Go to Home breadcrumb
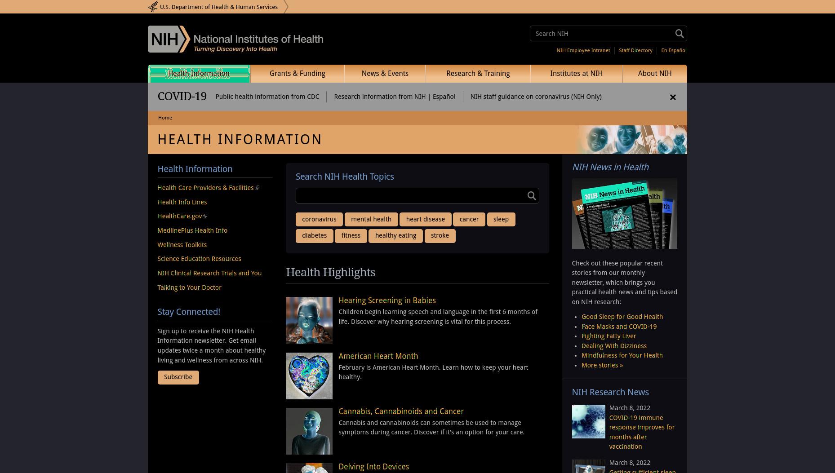The image size is (835, 473). [x=165, y=118]
